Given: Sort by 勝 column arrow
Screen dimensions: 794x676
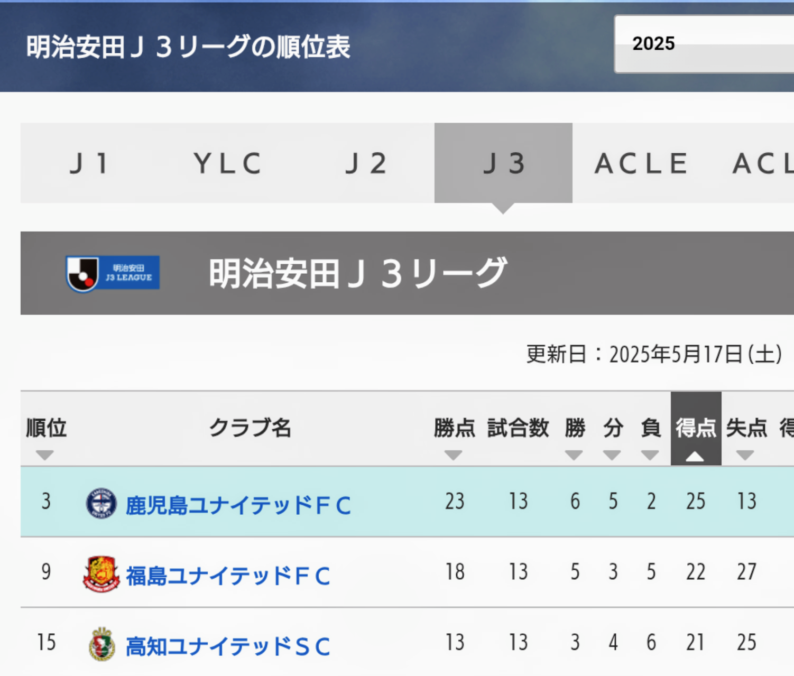Looking at the screenshot, I should point(574,455).
